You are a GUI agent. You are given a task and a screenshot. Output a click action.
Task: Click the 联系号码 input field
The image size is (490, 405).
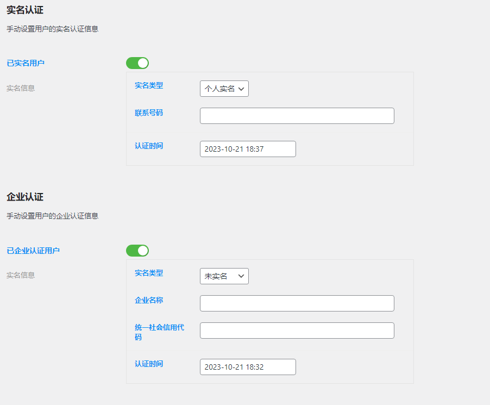click(x=297, y=115)
